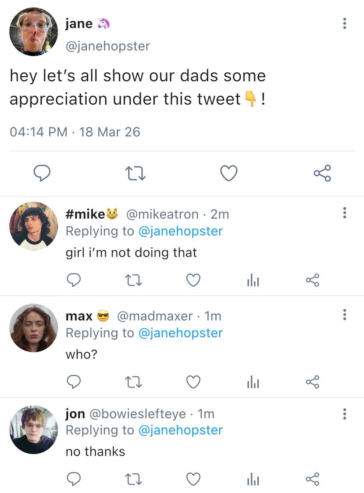Open the @janehopster link in jon's reply
The width and height of the screenshot is (364, 493).
point(181,430)
